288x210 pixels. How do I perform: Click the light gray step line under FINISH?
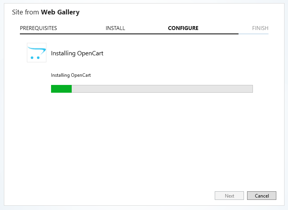coord(254,34)
